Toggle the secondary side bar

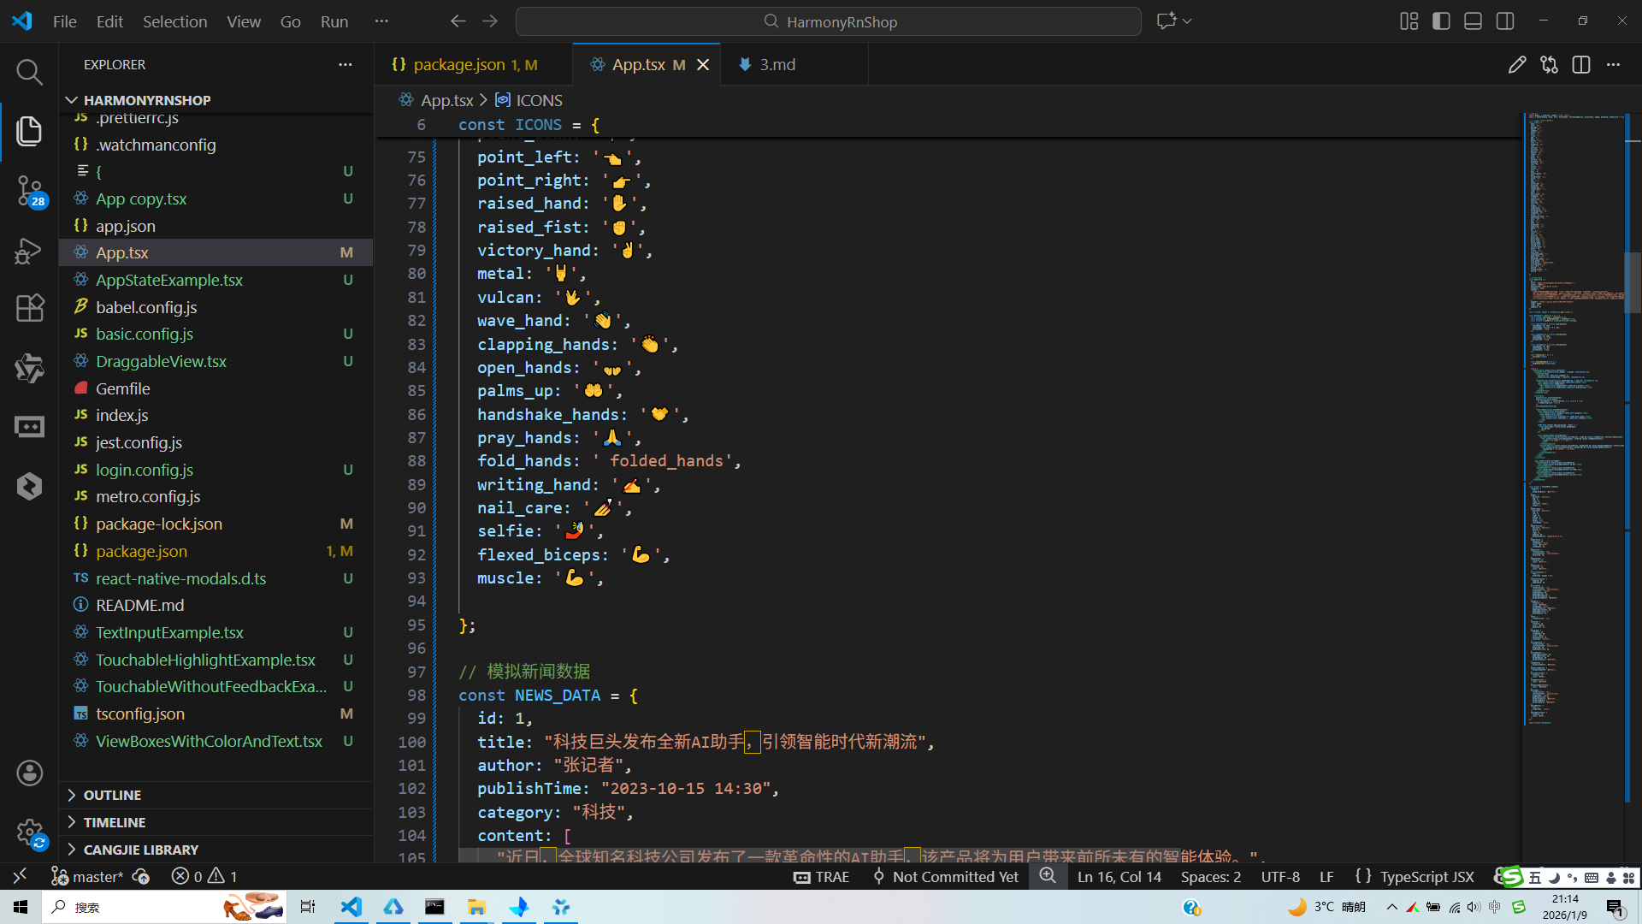click(x=1505, y=21)
